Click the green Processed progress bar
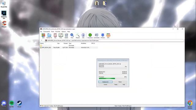The image size is (196, 110). tap(113, 79)
